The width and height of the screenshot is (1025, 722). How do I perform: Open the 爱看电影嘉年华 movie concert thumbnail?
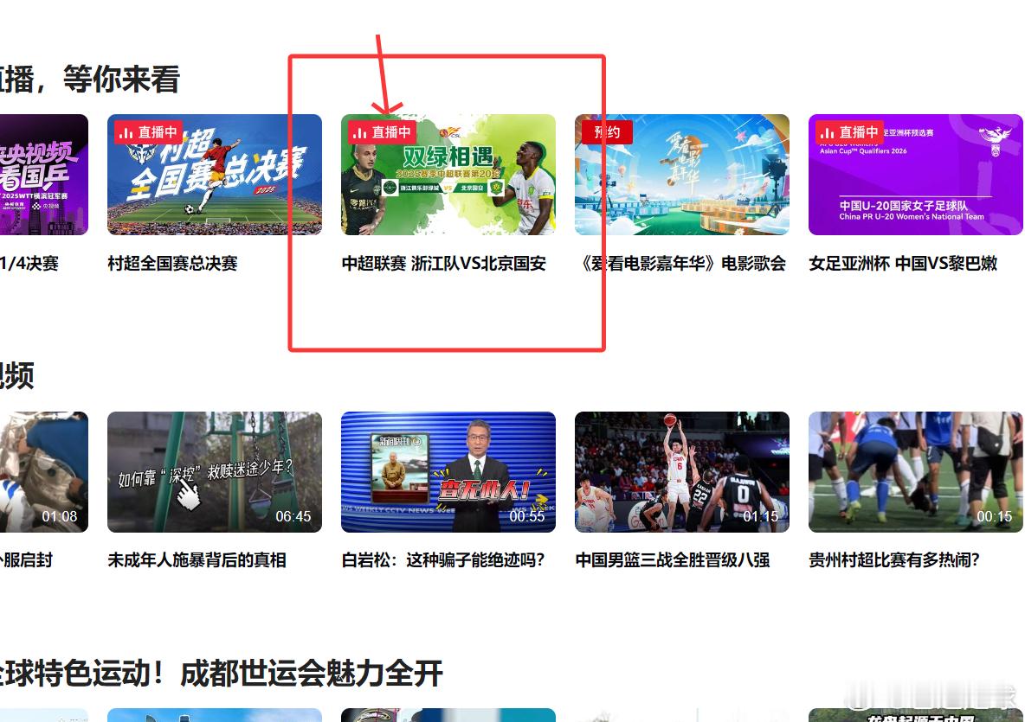(682, 175)
